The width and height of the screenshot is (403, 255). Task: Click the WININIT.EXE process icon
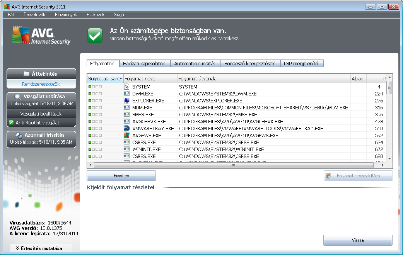[x=126, y=149]
